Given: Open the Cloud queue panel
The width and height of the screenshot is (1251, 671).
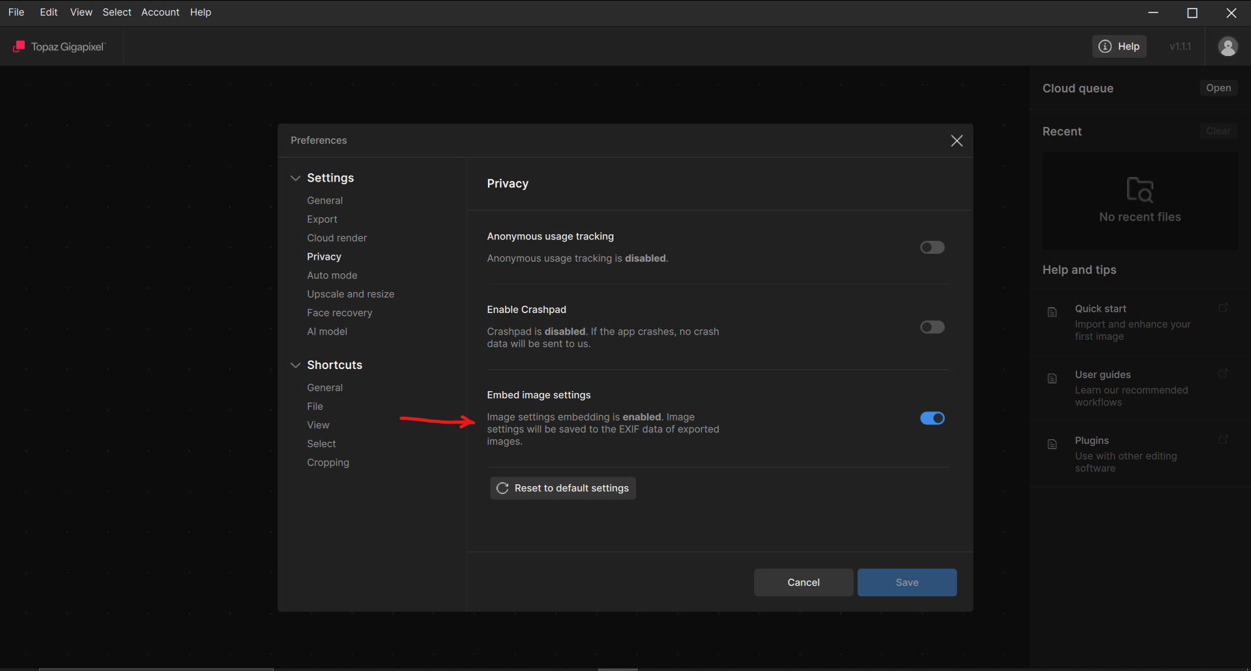Looking at the screenshot, I should 1218,88.
